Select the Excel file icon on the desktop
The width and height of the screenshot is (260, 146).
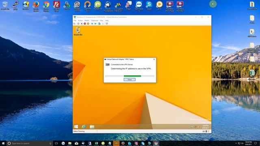pos(252,73)
